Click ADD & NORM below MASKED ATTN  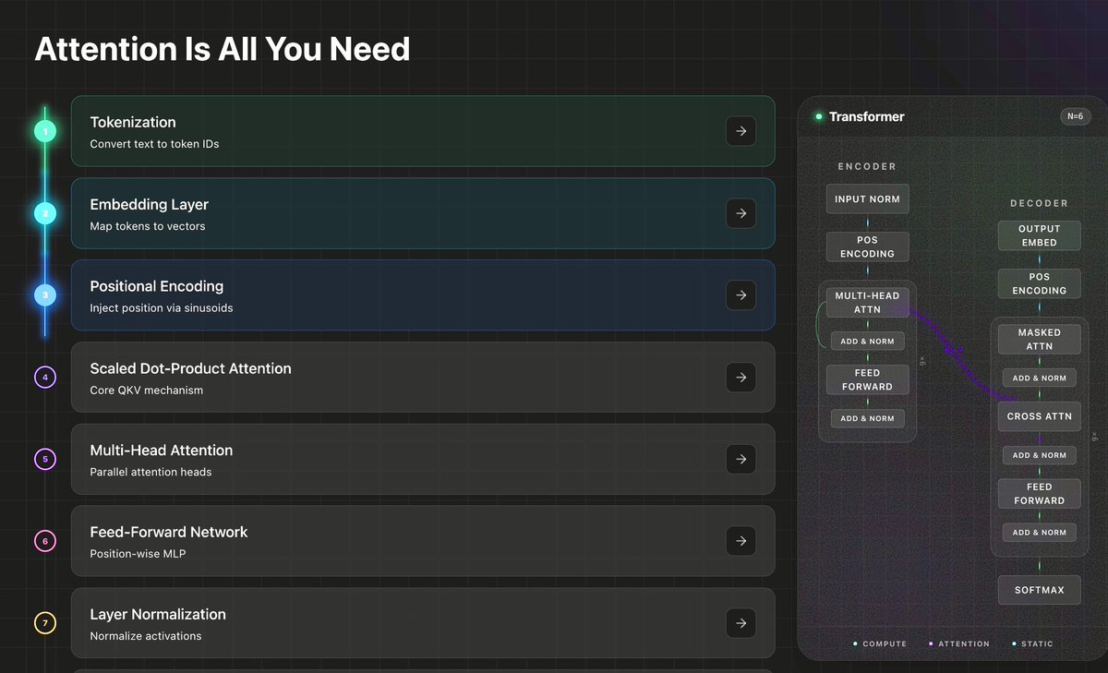[1040, 379]
